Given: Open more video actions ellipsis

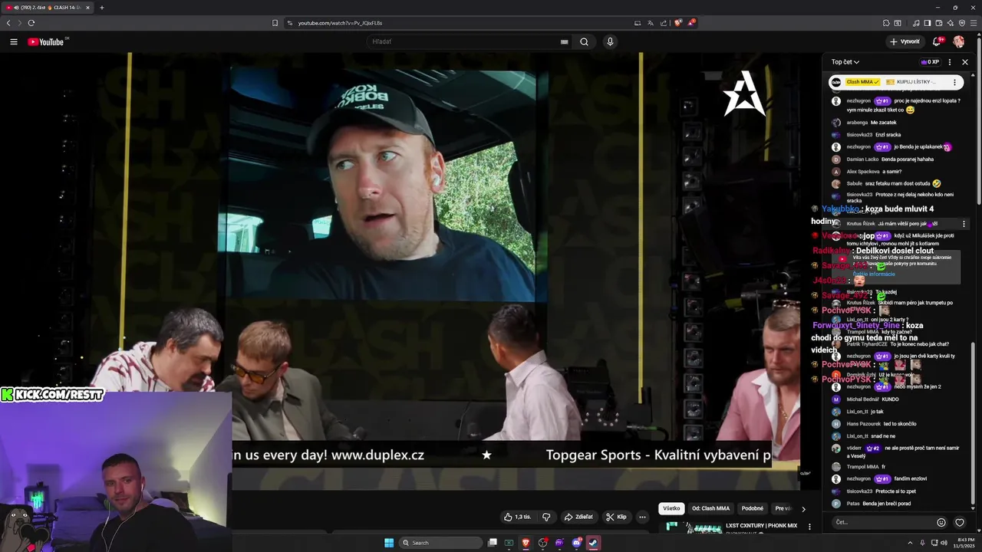Looking at the screenshot, I should pos(643,517).
